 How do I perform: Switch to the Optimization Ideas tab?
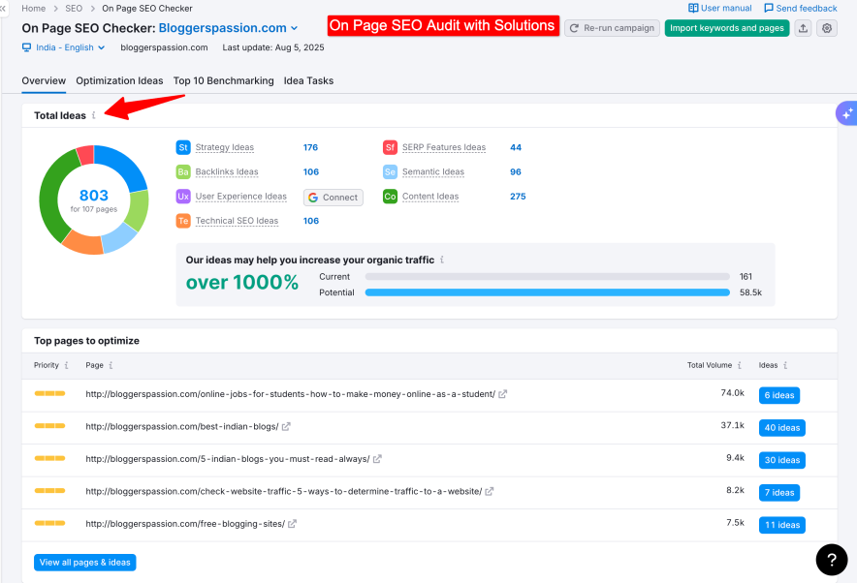click(119, 81)
